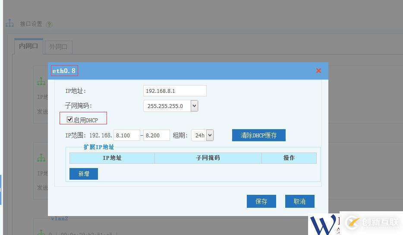This screenshot has width=403, height=235.
Task: Click the eth0.8 dialog title text
Action: click(x=64, y=71)
